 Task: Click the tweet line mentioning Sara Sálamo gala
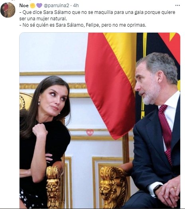tap(97, 12)
